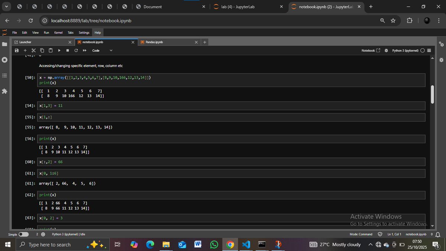Copy the selected cell using copy icon
Viewport: 446px width, 251px height.
42,50
